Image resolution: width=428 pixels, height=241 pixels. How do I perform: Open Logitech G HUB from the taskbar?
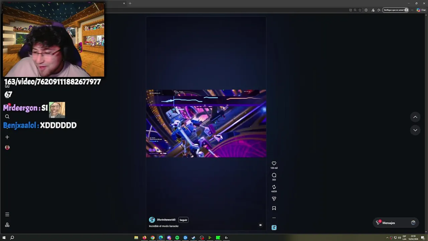pos(226,238)
